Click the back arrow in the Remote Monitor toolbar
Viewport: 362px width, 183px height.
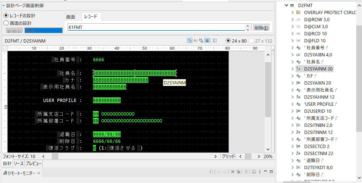click(x=219, y=172)
